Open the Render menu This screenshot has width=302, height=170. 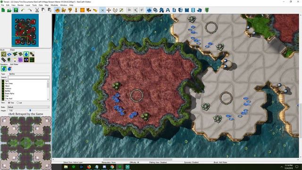click(20, 5)
